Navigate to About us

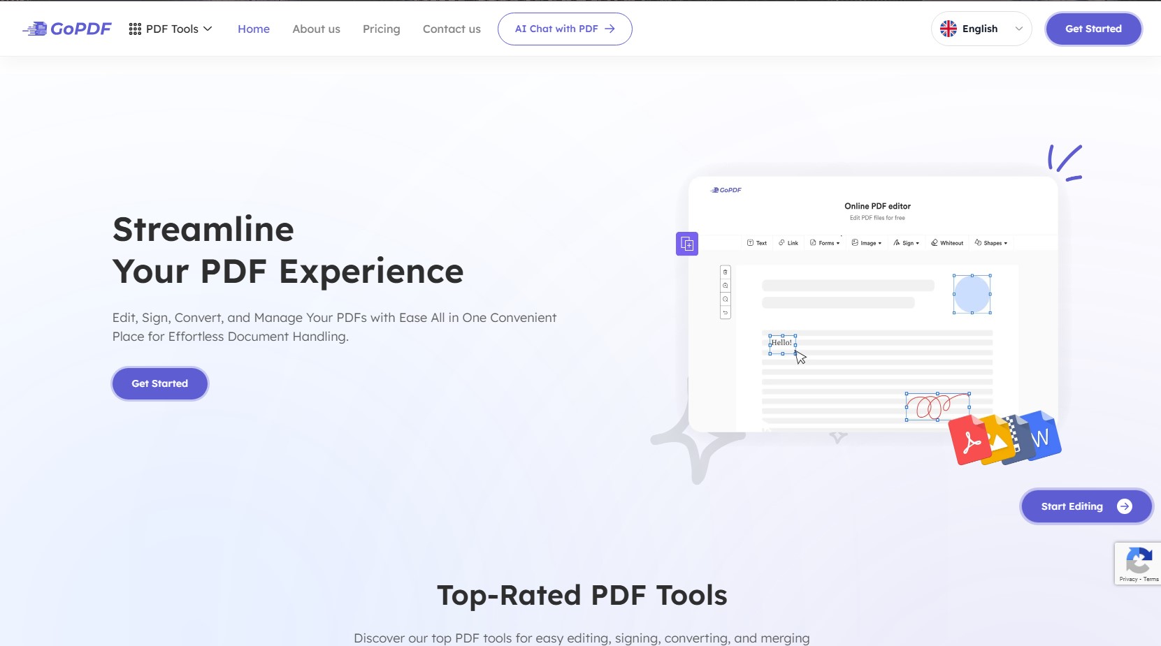point(316,29)
